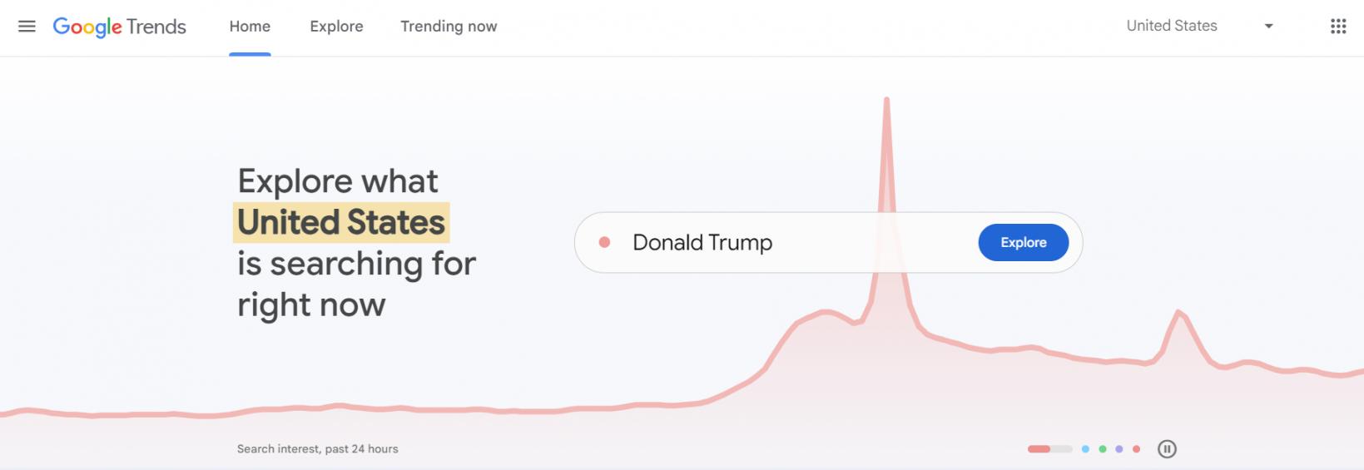This screenshot has width=1364, height=470.
Task: Go to the Explore tab
Action: [x=336, y=27]
